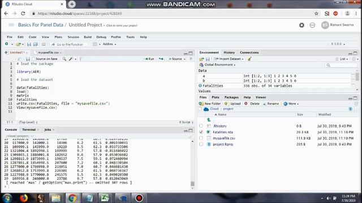The width and height of the screenshot is (362, 203).
Task: Click the Cloud icon in files breadcrumb
Action: tap(206, 109)
